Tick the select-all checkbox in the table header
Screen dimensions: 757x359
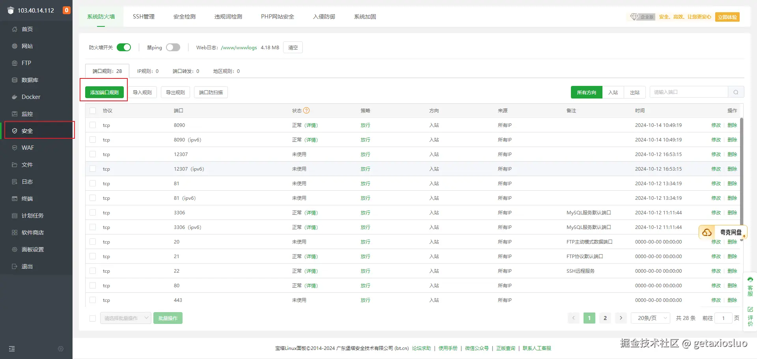[93, 111]
